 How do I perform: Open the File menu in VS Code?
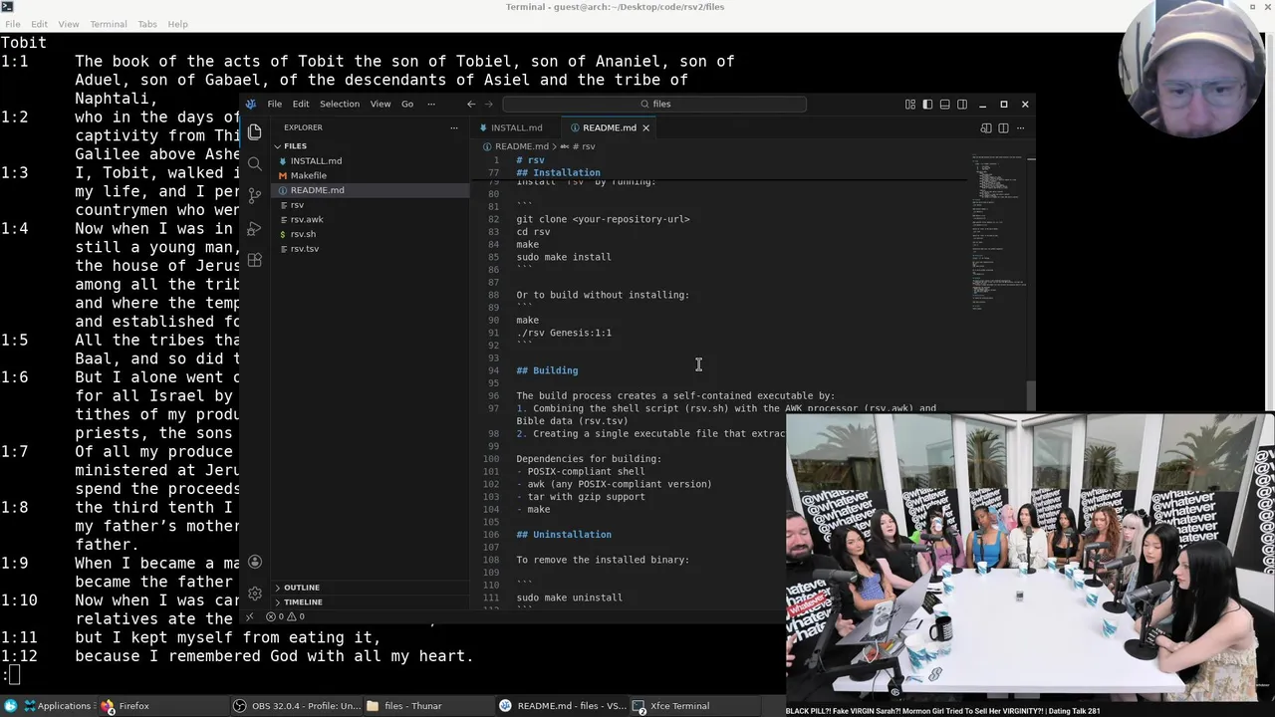(x=274, y=104)
